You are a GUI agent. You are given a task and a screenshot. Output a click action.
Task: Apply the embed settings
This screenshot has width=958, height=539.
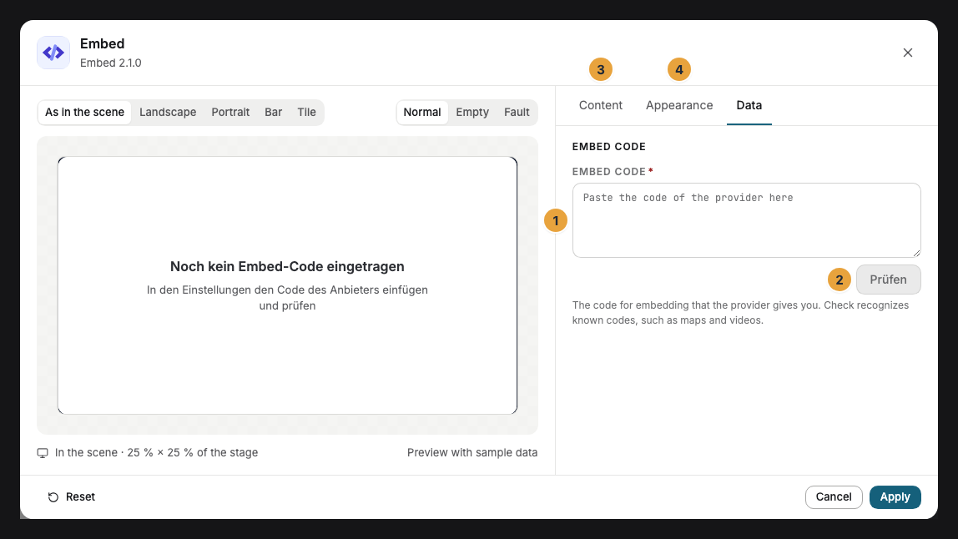tap(895, 496)
